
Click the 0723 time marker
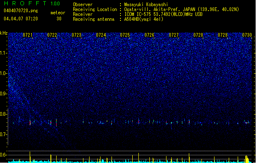coord(77,35)
